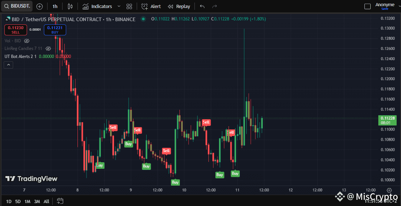Set range to 1M
The width and height of the screenshot is (401, 206).
point(27,201)
